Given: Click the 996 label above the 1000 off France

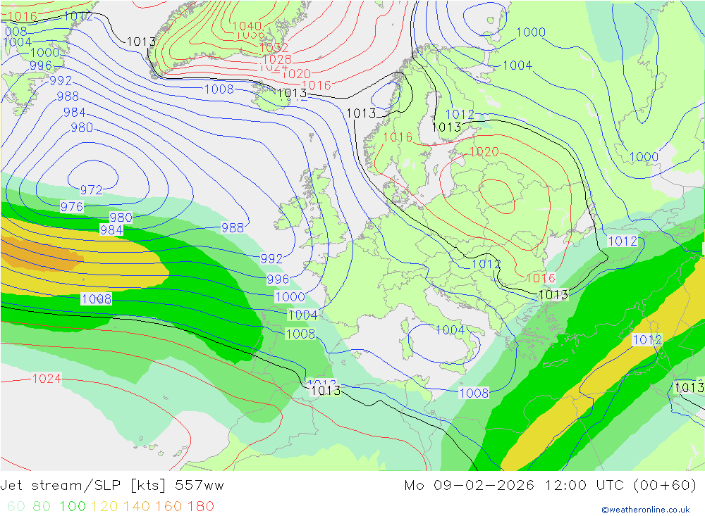Looking at the screenshot, I should click(x=278, y=279).
